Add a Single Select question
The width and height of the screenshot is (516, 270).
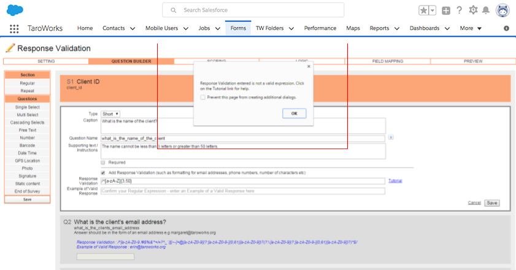click(x=28, y=107)
